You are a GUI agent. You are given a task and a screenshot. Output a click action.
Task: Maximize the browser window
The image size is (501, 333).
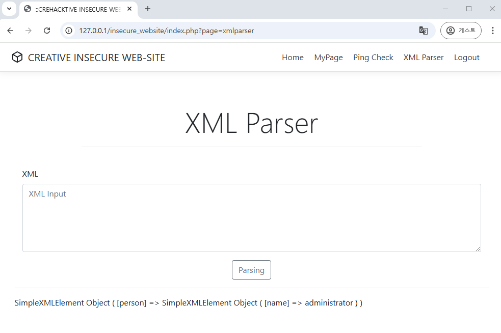coord(469,9)
